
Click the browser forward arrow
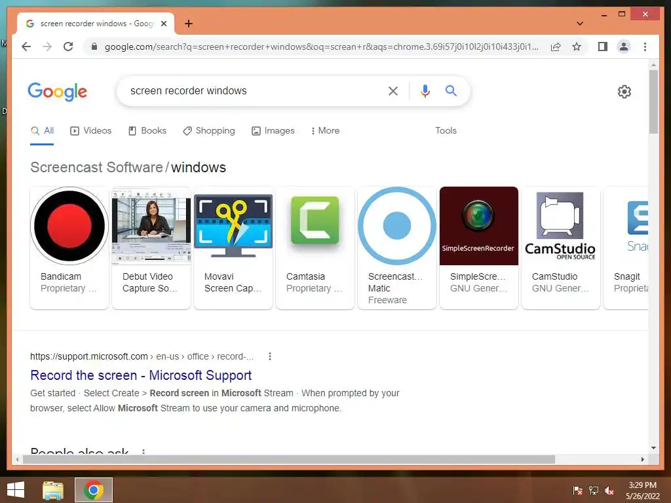pos(47,47)
